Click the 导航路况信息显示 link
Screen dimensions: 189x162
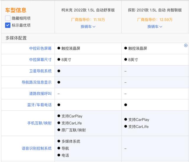(37, 82)
